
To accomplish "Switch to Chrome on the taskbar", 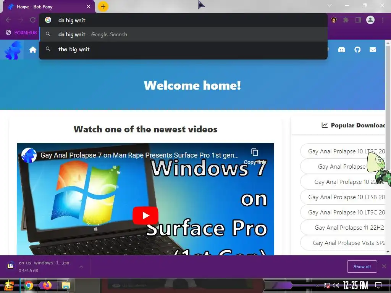I will tap(28, 285).
